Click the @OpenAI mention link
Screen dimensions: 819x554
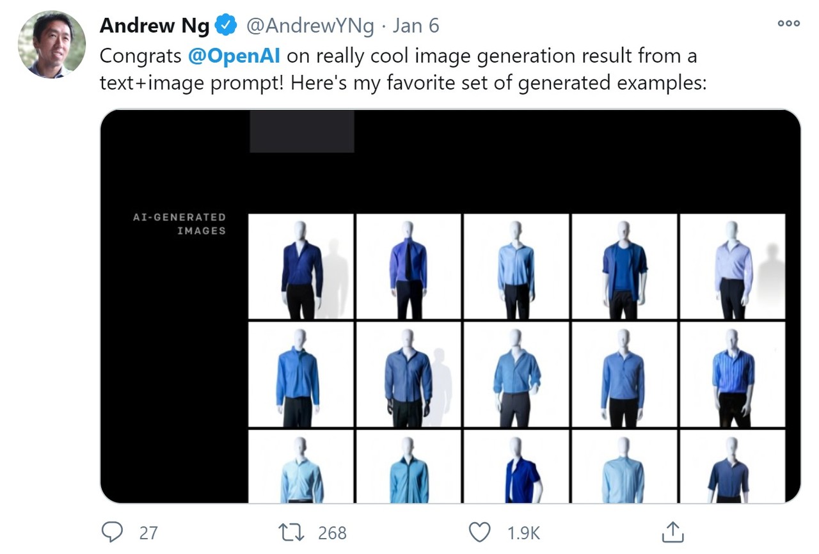pos(234,56)
